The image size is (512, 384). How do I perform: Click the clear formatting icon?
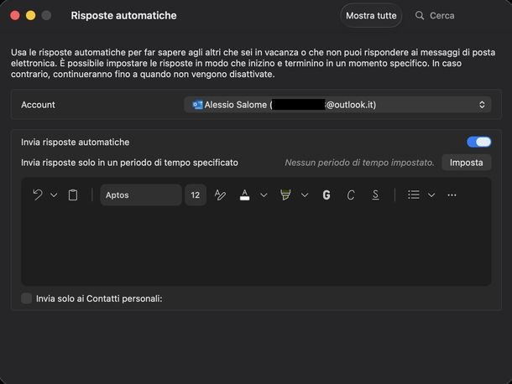(x=220, y=195)
